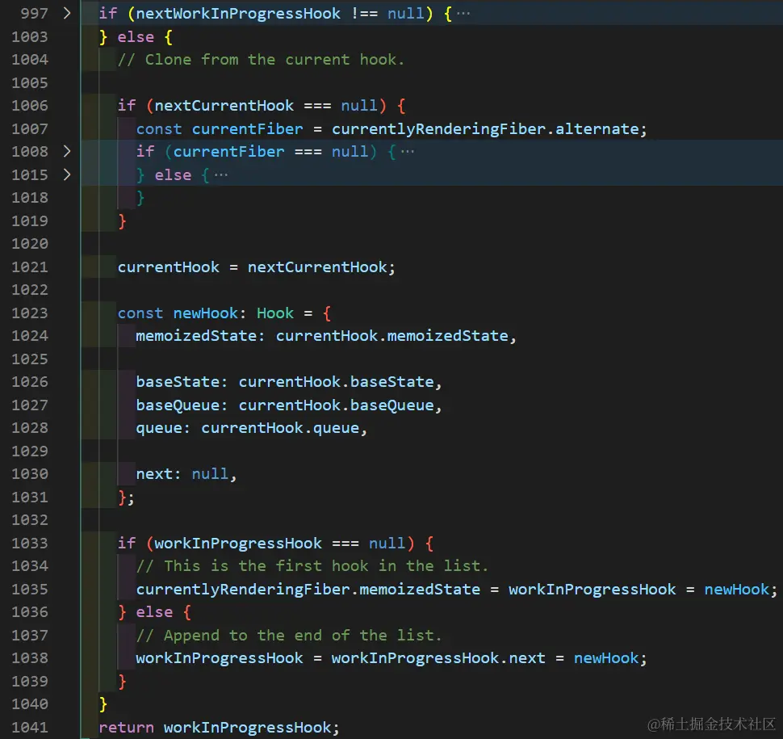
Task: Click 'currentHook' in the line 1021 assignment
Action: coord(168,267)
